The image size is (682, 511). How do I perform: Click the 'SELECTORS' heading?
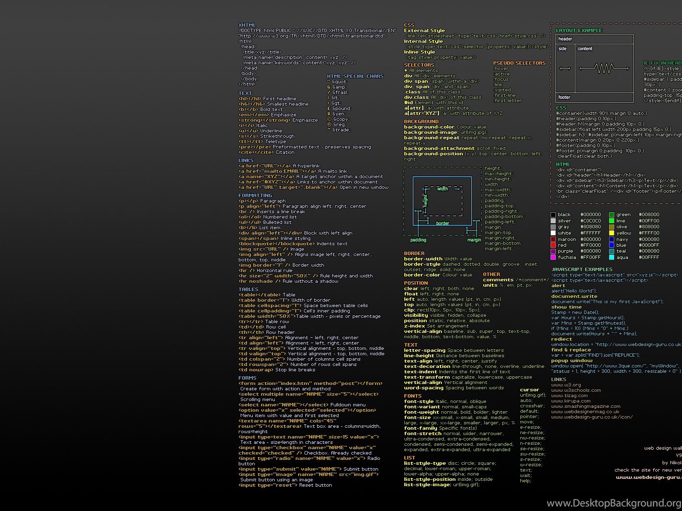[x=419, y=65]
